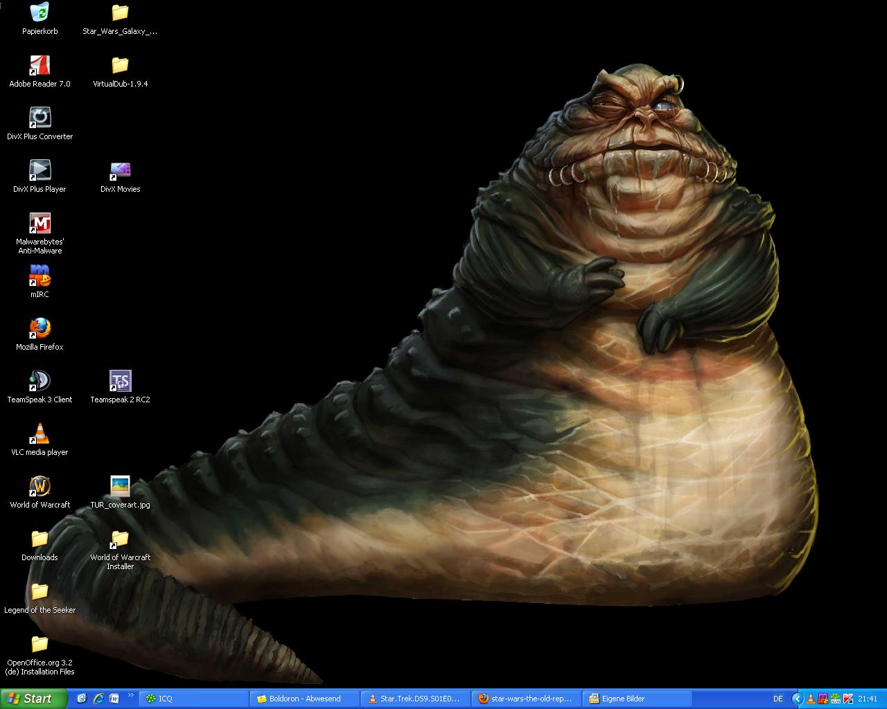This screenshot has width=887, height=709.
Task: Launch DivX Plus Converter
Action: click(39, 124)
